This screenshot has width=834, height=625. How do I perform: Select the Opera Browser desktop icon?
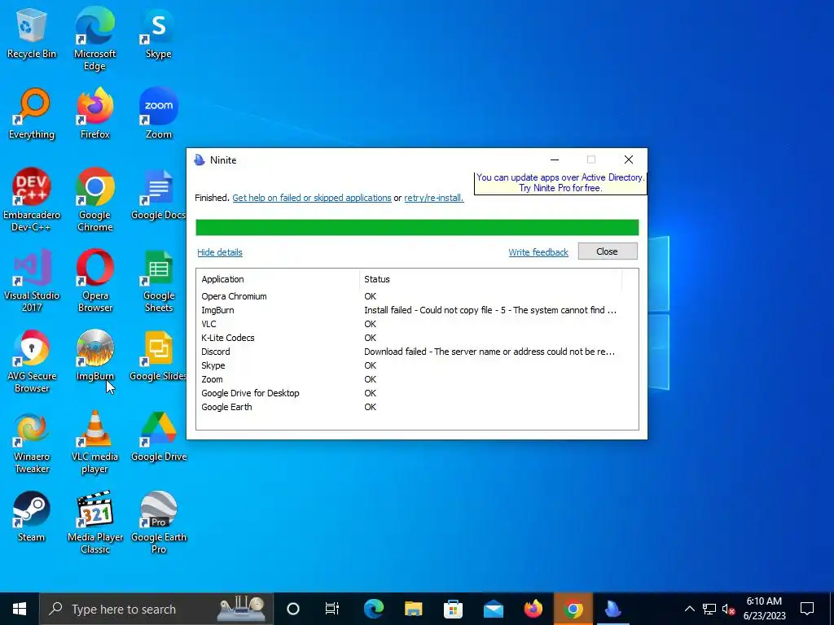94,281
